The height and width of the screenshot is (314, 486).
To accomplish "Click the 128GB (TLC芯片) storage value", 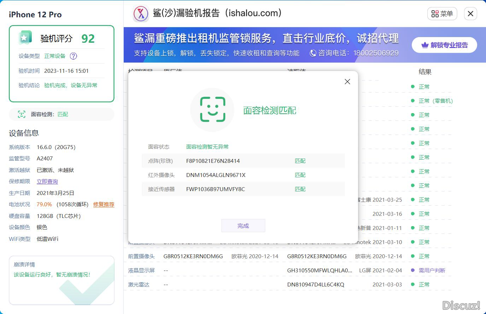I will click(59, 216).
